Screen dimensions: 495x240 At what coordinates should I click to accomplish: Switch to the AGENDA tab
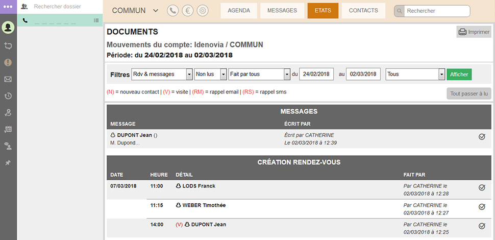(x=239, y=11)
